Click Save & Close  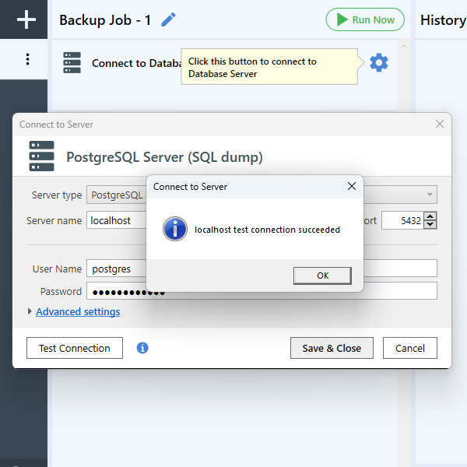point(332,348)
